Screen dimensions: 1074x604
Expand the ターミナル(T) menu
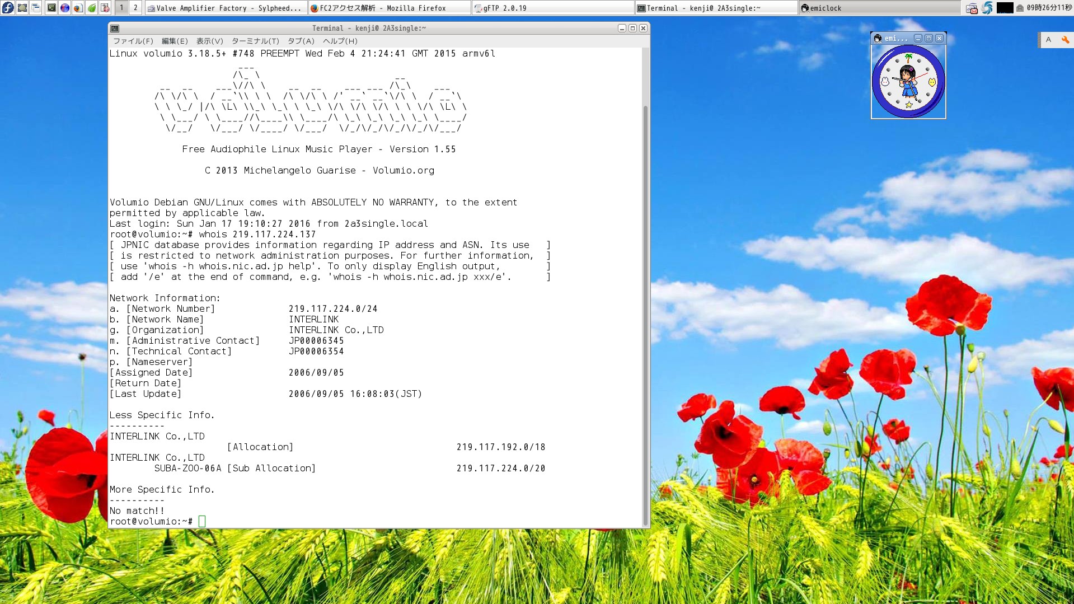coord(255,41)
